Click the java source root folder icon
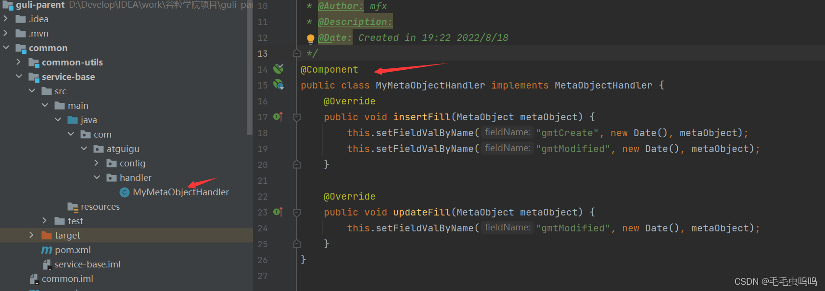Screen dimensions: 825x291 73,120
